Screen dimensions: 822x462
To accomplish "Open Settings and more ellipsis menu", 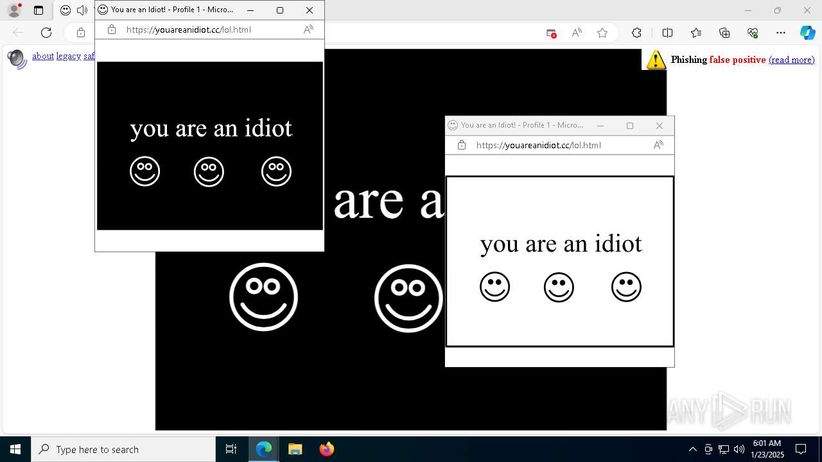I will click(x=781, y=33).
